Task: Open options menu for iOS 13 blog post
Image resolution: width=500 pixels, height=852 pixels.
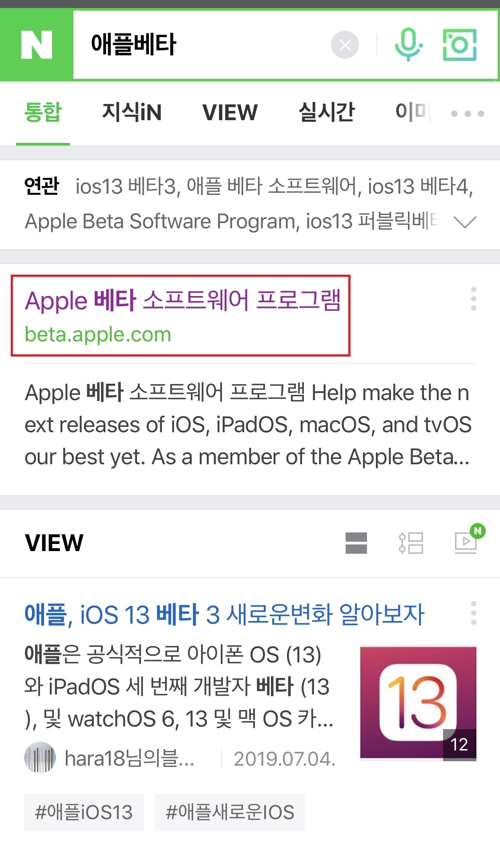Action: (474, 613)
